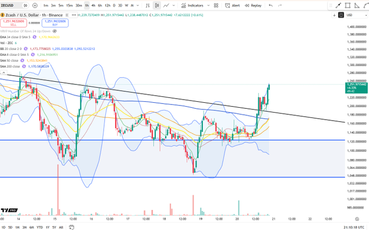Image resolution: width=369 pixels, height=230 pixels.
Task: Click the flag icon beside Binance
Action: click(x=67, y=15)
